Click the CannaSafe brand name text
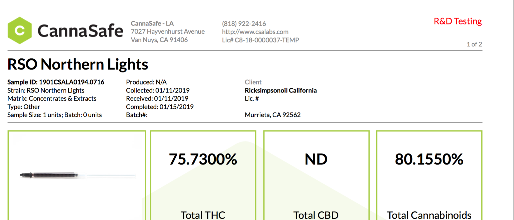 [80, 31]
